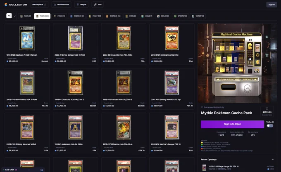Click the Sign In to Open button

coord(232,124)
